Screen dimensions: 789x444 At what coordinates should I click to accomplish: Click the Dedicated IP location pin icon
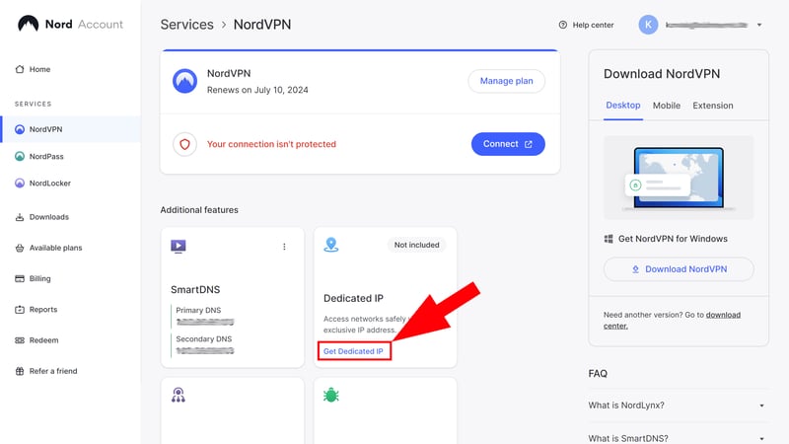pos(331,245)
